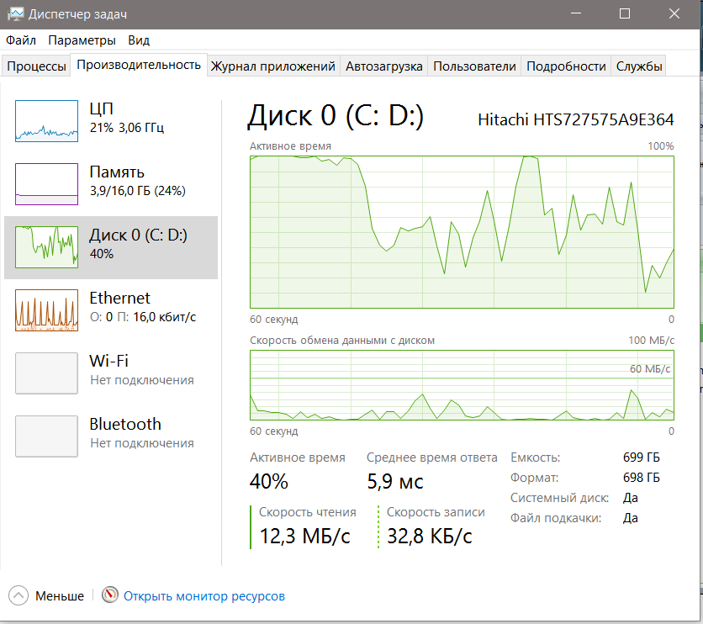Click the Открыть монитор ресурсов link

tap(204, 596)
